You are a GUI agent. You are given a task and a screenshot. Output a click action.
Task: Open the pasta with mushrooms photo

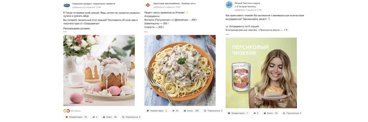click(180, 70)
